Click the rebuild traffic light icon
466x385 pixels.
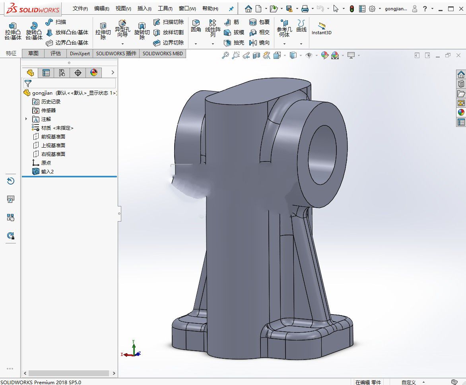coord(352,9)
